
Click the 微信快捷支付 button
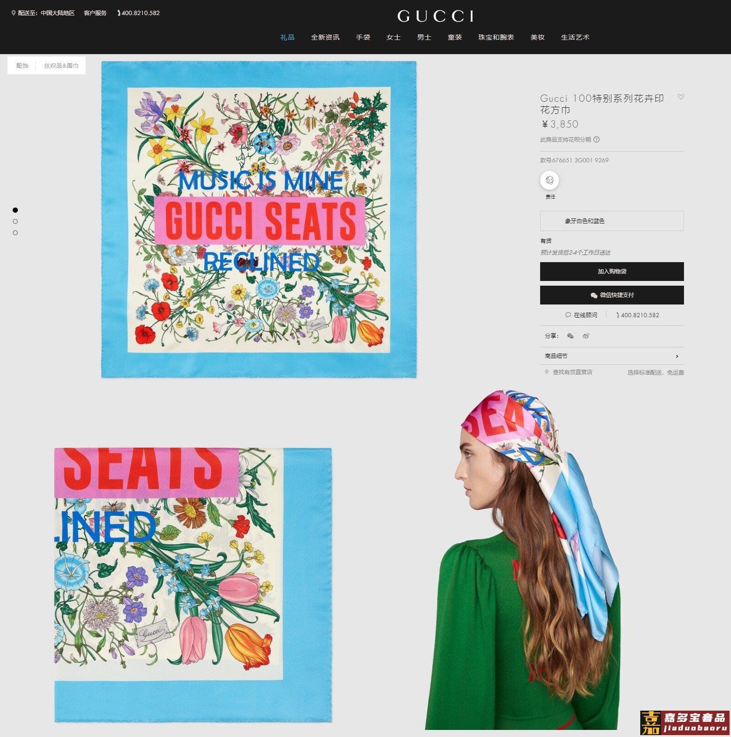tap(612, 295)
